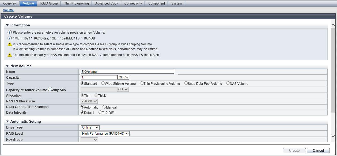Collapse the Automatic Setting section
The height and width of the screenshot is (156, 337).
(7, 122)
